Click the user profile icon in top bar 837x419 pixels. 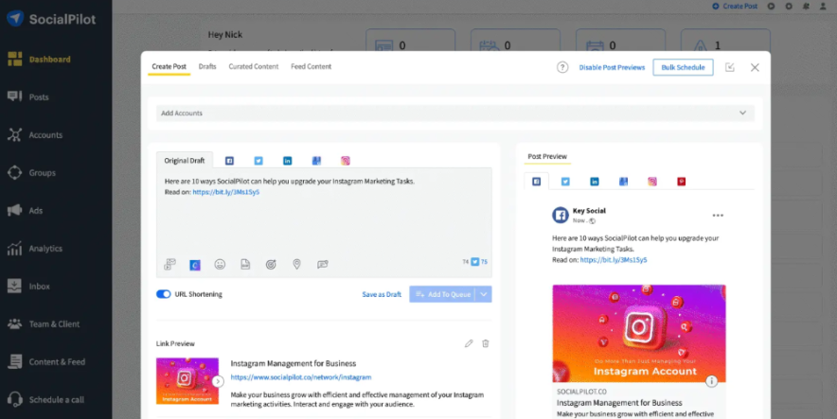(823, 6)
